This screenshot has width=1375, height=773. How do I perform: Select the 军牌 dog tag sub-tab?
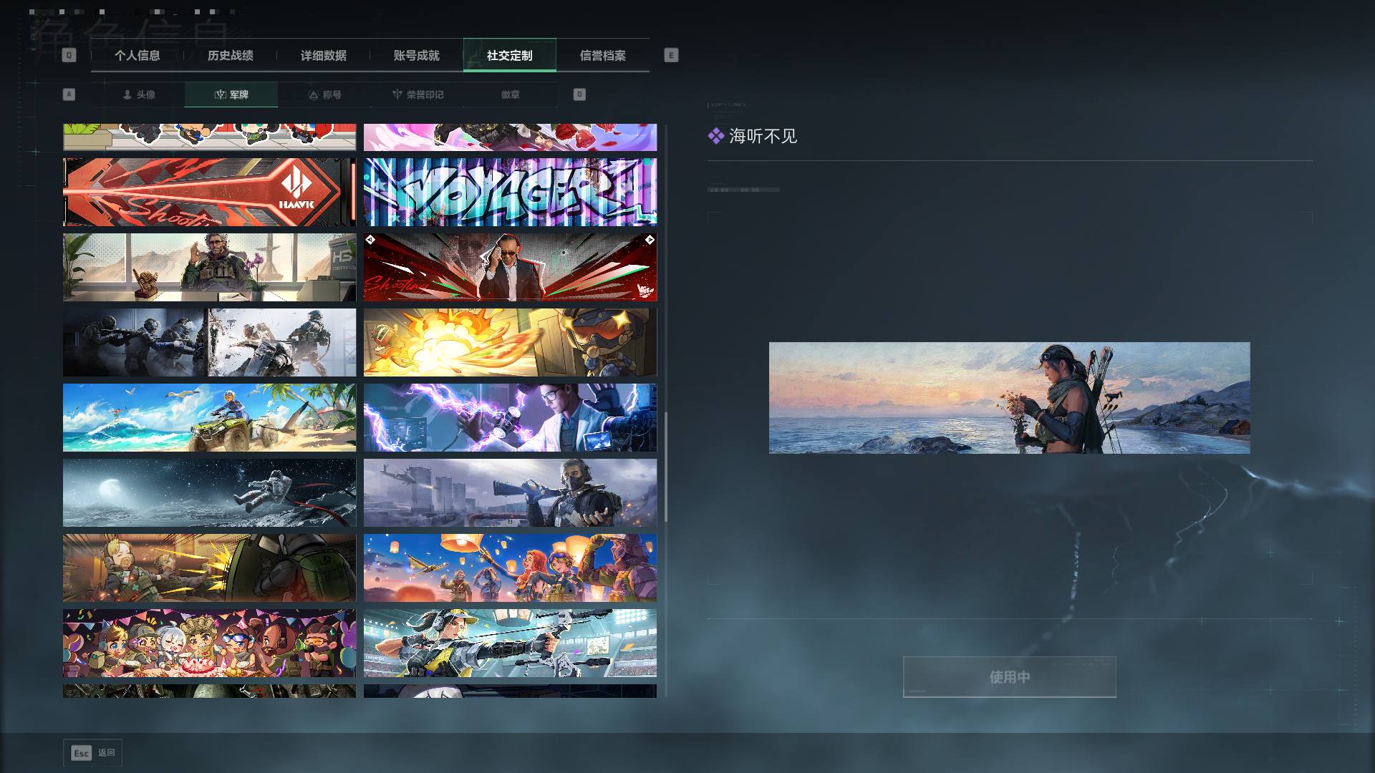point(231,94)
